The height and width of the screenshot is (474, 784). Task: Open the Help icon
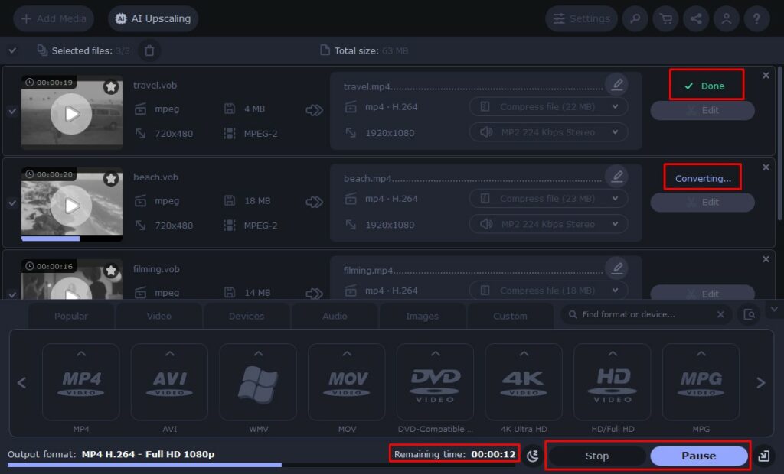[x=756, y=18]
